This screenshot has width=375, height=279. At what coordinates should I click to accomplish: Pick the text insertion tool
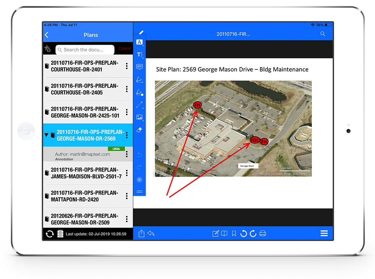click(x=139, y=54)
